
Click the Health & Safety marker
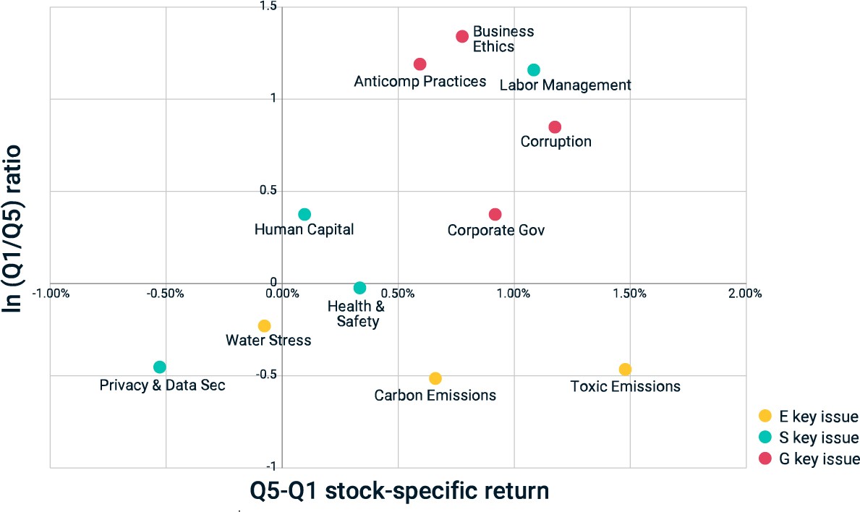pos(359,289)
